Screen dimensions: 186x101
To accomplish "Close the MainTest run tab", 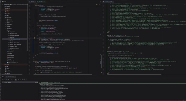I will (x=15, y=77).
